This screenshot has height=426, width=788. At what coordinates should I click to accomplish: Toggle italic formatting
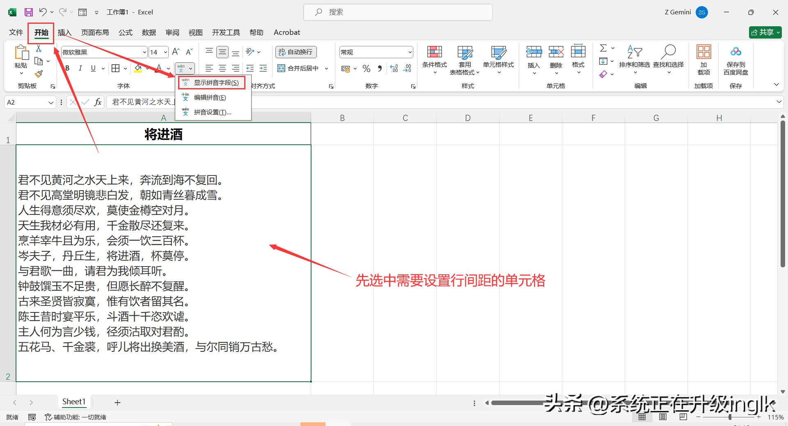coord(80,68)
